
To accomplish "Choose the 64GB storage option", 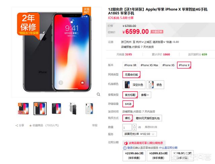I will tap(128, 104).
